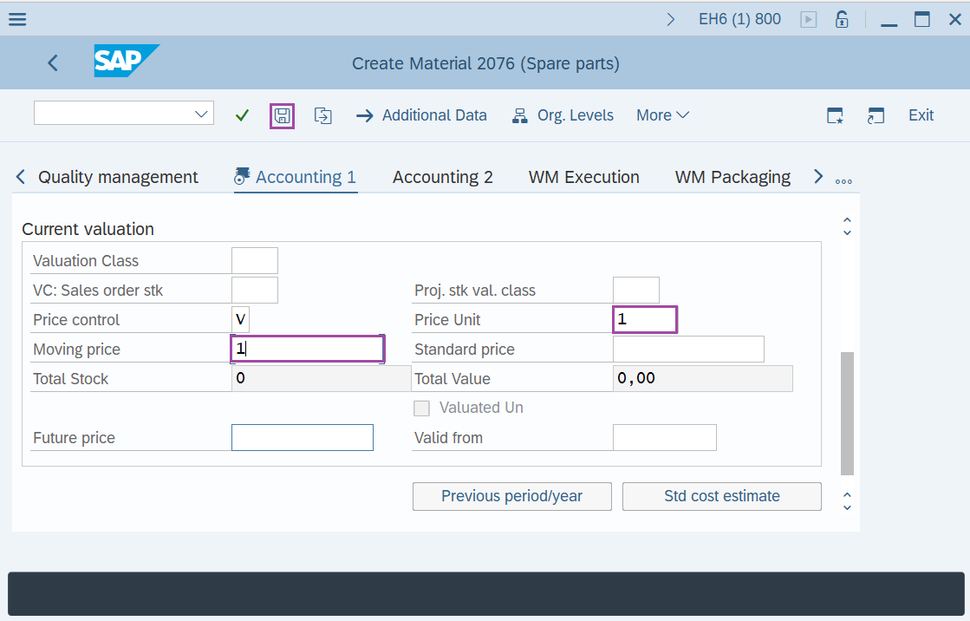
Task: Click the Std cost estimate button
Action: pyautogui.click(x=721, y=496)
